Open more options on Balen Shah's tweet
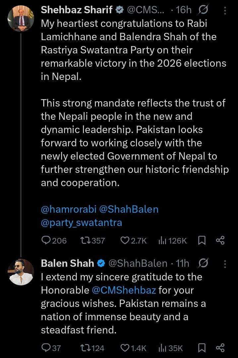This screenshot has height=358, width=238. click(225, 264)
